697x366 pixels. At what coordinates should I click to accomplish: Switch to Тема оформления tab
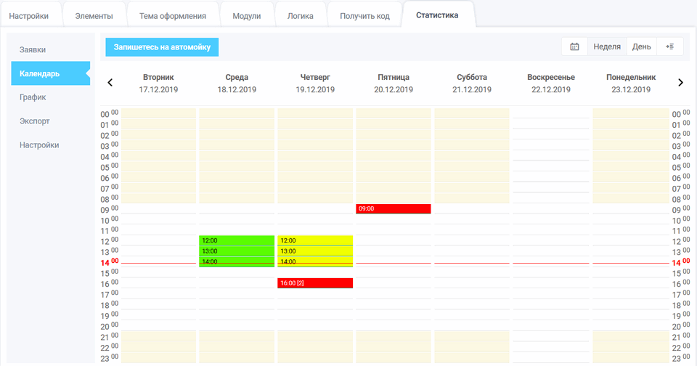(178, 15)
